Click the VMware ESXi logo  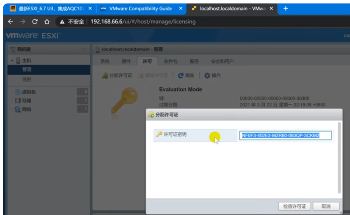coord(33,35)
